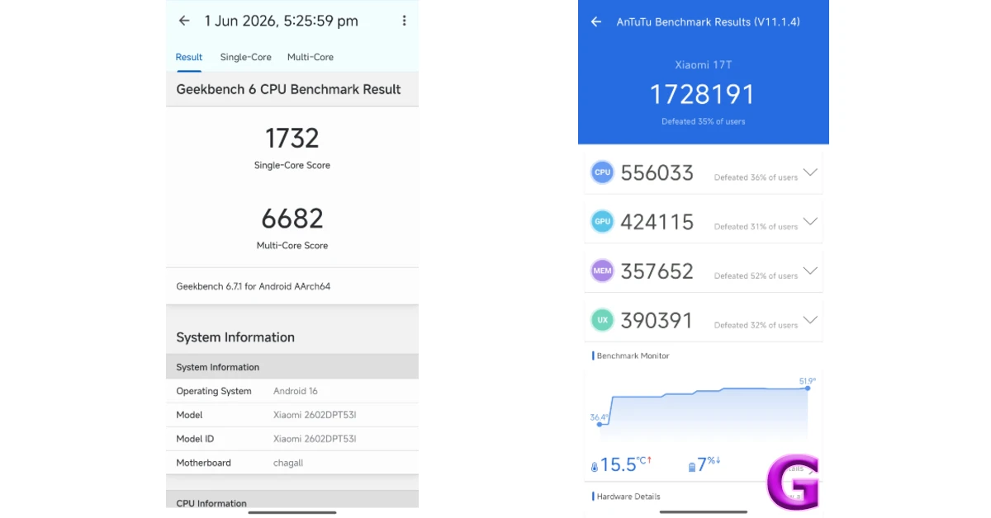Tap the GPU score icon
Viewport: 991px width, 518px height.
(603, 221)
